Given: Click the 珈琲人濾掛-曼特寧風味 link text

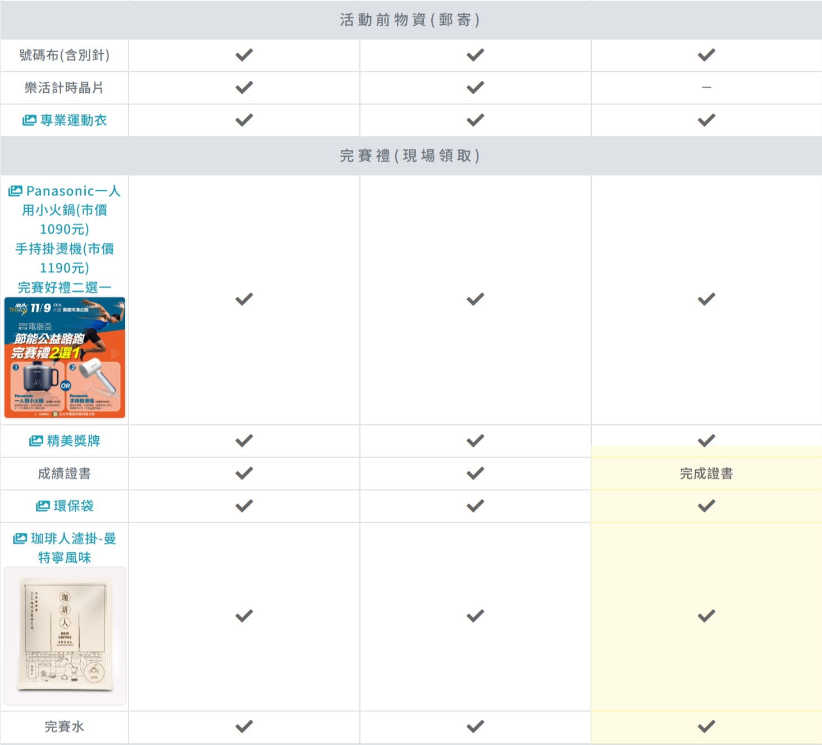Looking at the screenshot, I should tap(73, 548).
